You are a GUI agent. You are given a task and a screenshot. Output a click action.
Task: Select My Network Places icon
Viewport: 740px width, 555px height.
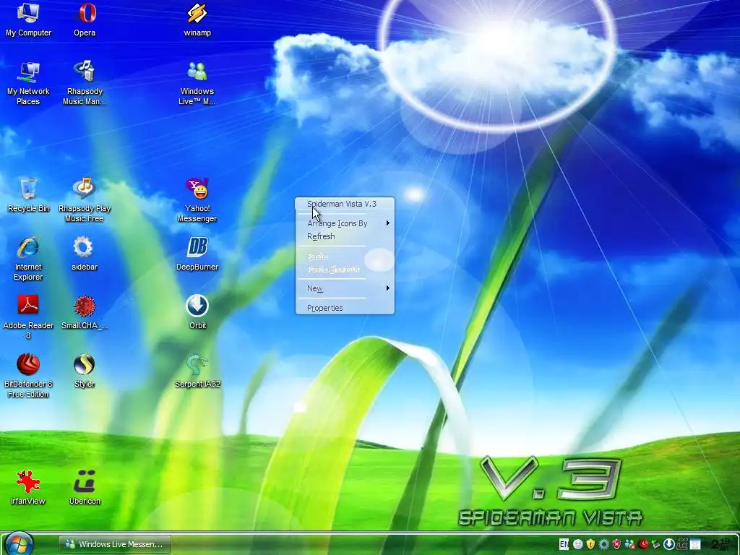(28, 84)
